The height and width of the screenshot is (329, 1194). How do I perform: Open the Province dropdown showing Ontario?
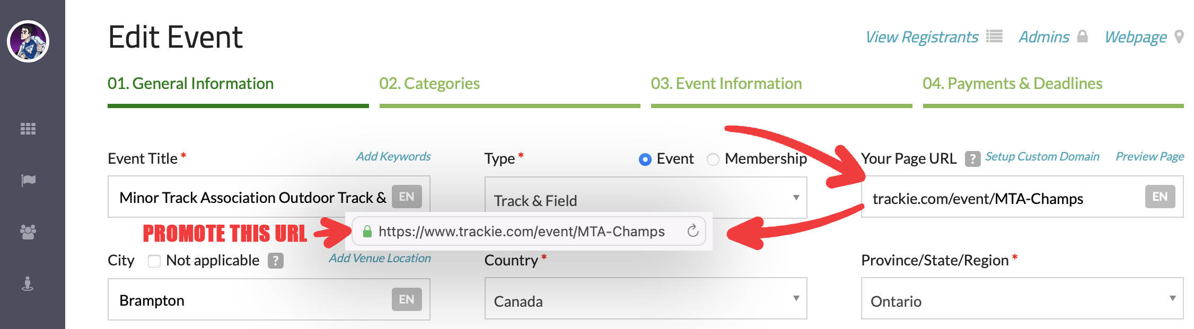click(x=1022, y=299)
